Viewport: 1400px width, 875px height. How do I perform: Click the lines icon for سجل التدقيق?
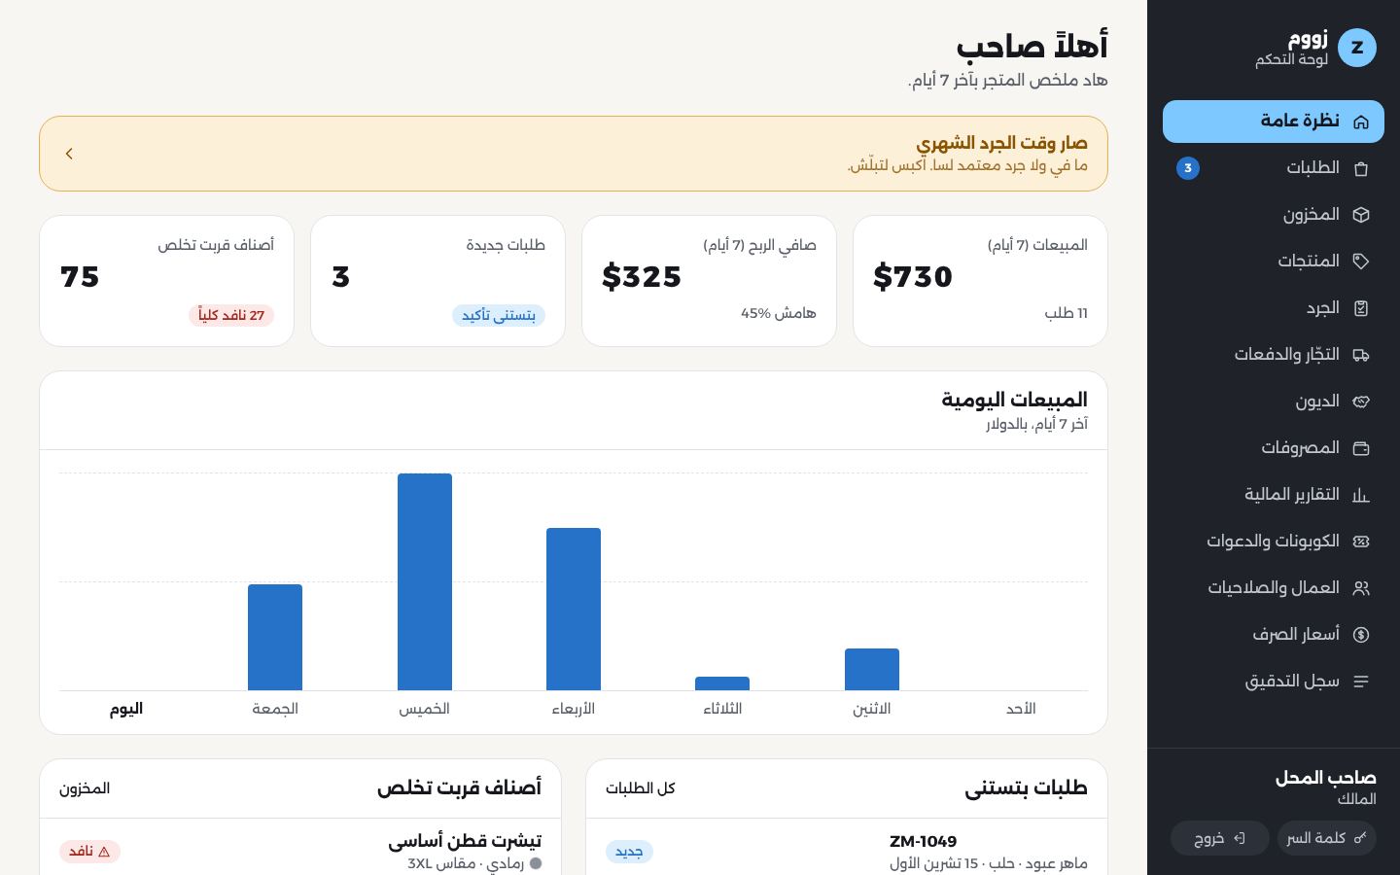point(1361,682)
